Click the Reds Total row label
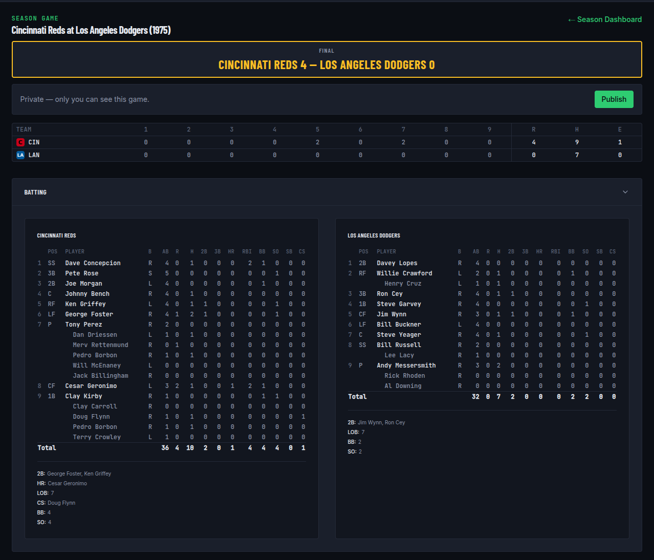Screen dimensions: 654x560 (x=47, y=448)
